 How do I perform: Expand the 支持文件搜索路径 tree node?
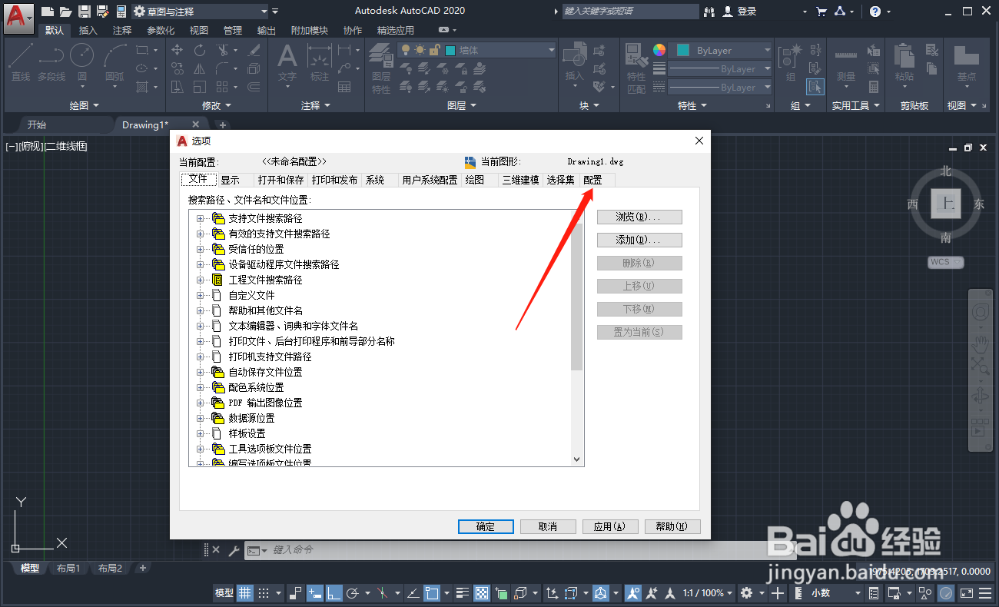(201, 218)
